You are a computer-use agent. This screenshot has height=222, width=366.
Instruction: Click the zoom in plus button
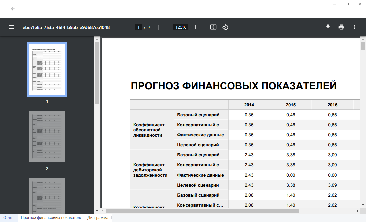coord(196,27)
